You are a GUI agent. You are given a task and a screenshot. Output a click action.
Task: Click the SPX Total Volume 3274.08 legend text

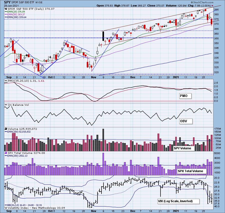click(26, 153)
